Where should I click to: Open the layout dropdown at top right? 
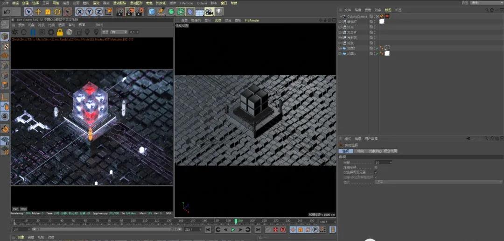pyautogui.click(x=486, y=3)
